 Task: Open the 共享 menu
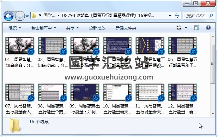[72, 28]
